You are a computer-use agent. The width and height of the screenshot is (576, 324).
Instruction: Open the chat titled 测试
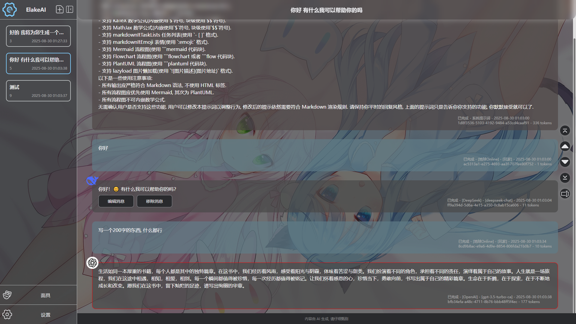tap(38, 91)
